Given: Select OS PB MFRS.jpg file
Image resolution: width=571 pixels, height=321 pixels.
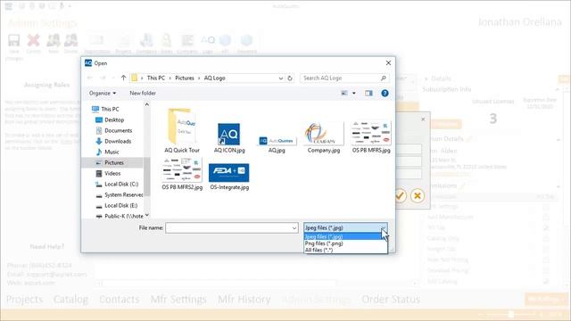Looking at the screenshot, I should (x=371, y=137).
